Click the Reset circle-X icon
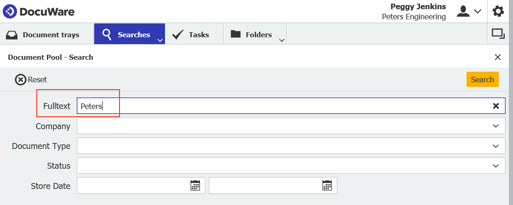513x205 pixels. pyautogui.click(x=21, y=80)
